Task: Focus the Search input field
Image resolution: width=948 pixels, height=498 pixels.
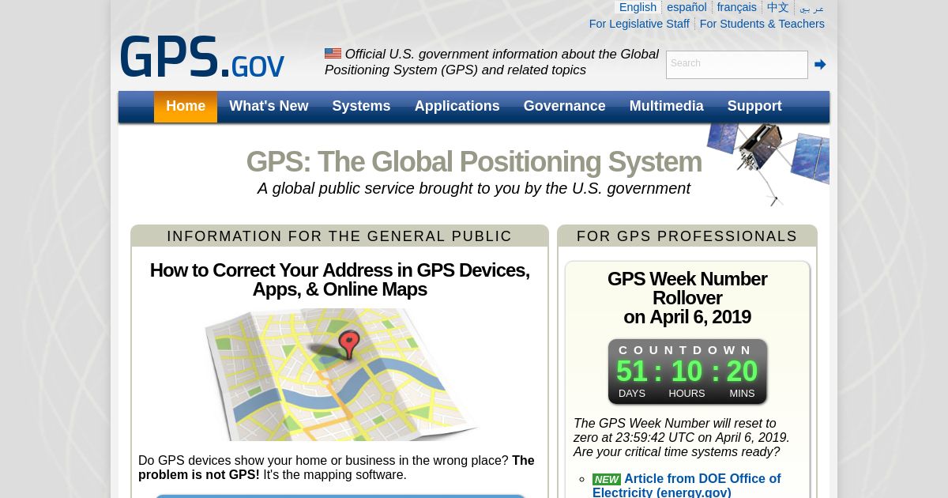Action: [737, 65]
